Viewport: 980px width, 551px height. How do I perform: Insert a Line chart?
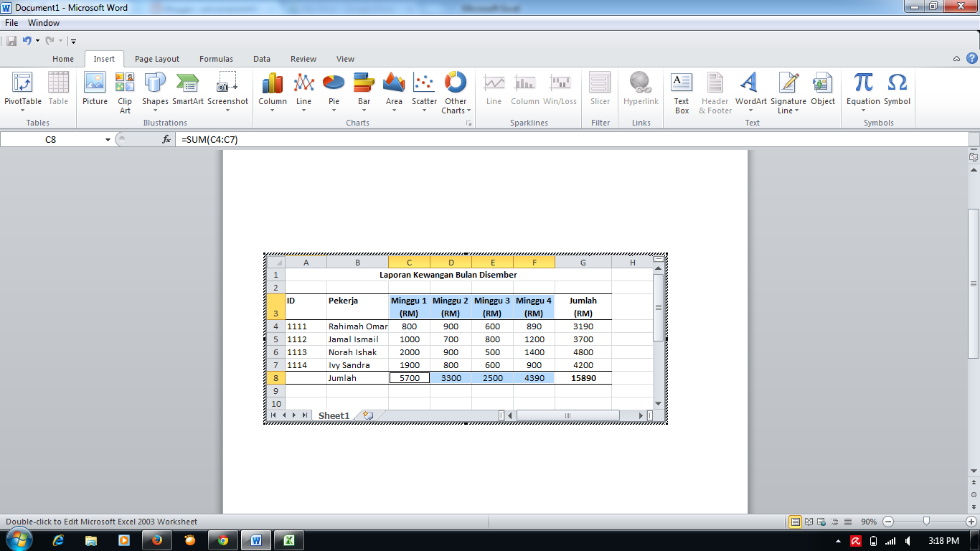click(x=304, y=92)
